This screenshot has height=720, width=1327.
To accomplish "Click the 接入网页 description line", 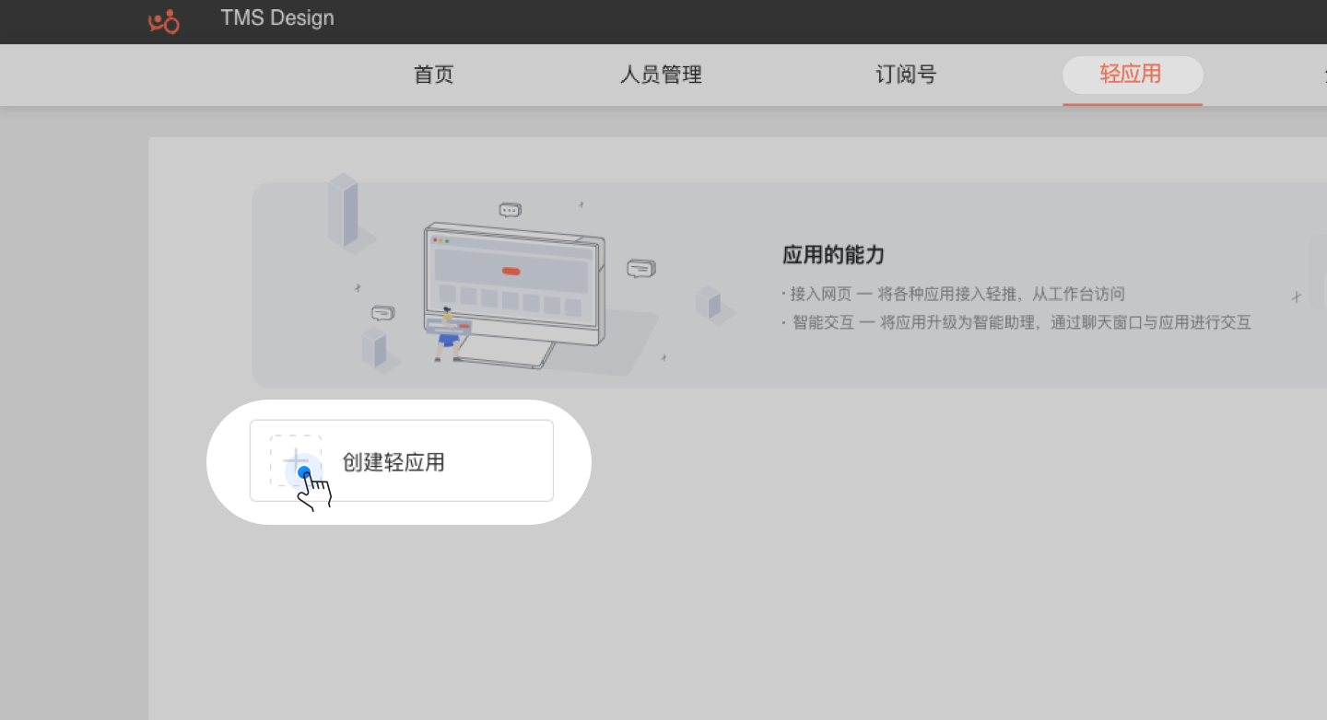I will coord(953,295).
